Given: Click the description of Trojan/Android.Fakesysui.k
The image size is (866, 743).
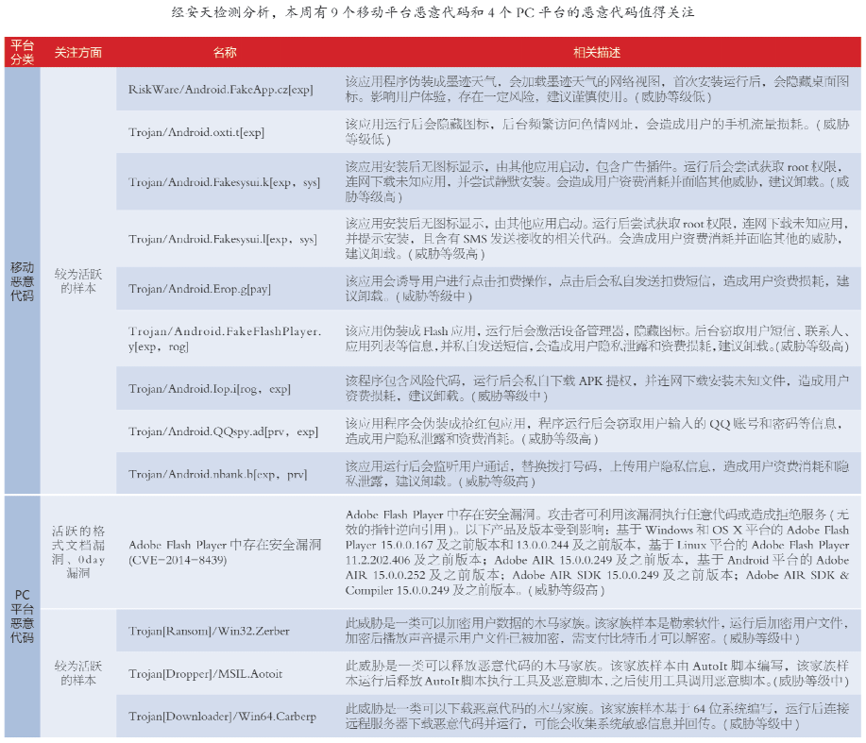Looking at the screenshot, I should point(597,181).
